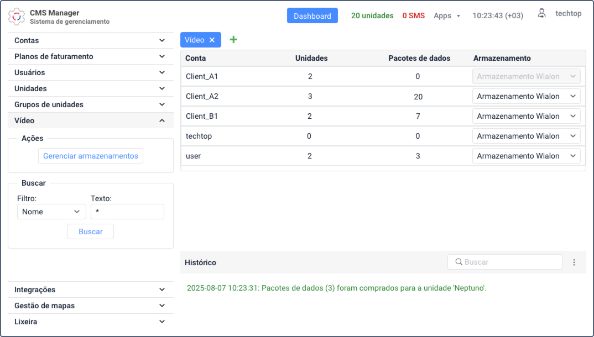Click the Dashboard button
Screen dimensions: 594x337
point(312,15)
